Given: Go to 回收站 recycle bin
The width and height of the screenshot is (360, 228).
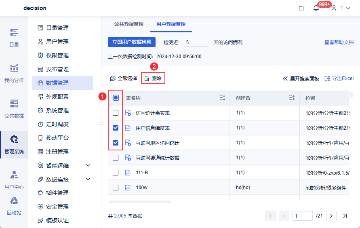Looking at the screenshot, I should 14,206.
